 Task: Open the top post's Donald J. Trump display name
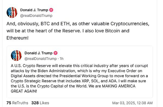pos(34,10)
